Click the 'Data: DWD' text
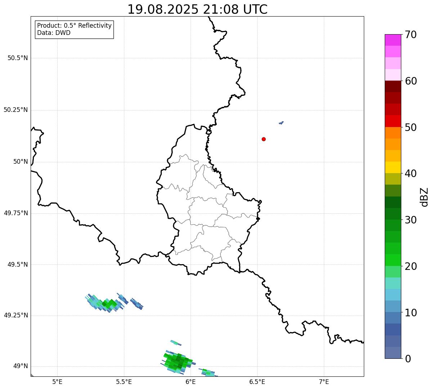Image resolution: width=433 pixels, height=389 pixels. click(54, 33)
